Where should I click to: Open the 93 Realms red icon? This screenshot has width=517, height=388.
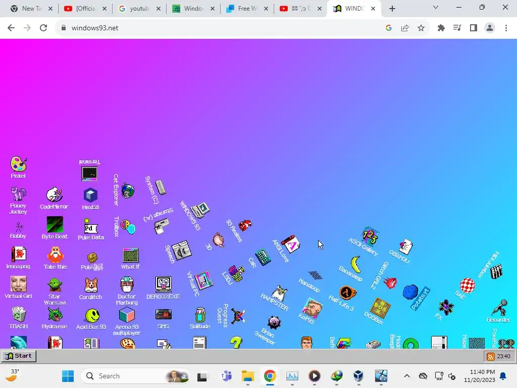(245, 225)
